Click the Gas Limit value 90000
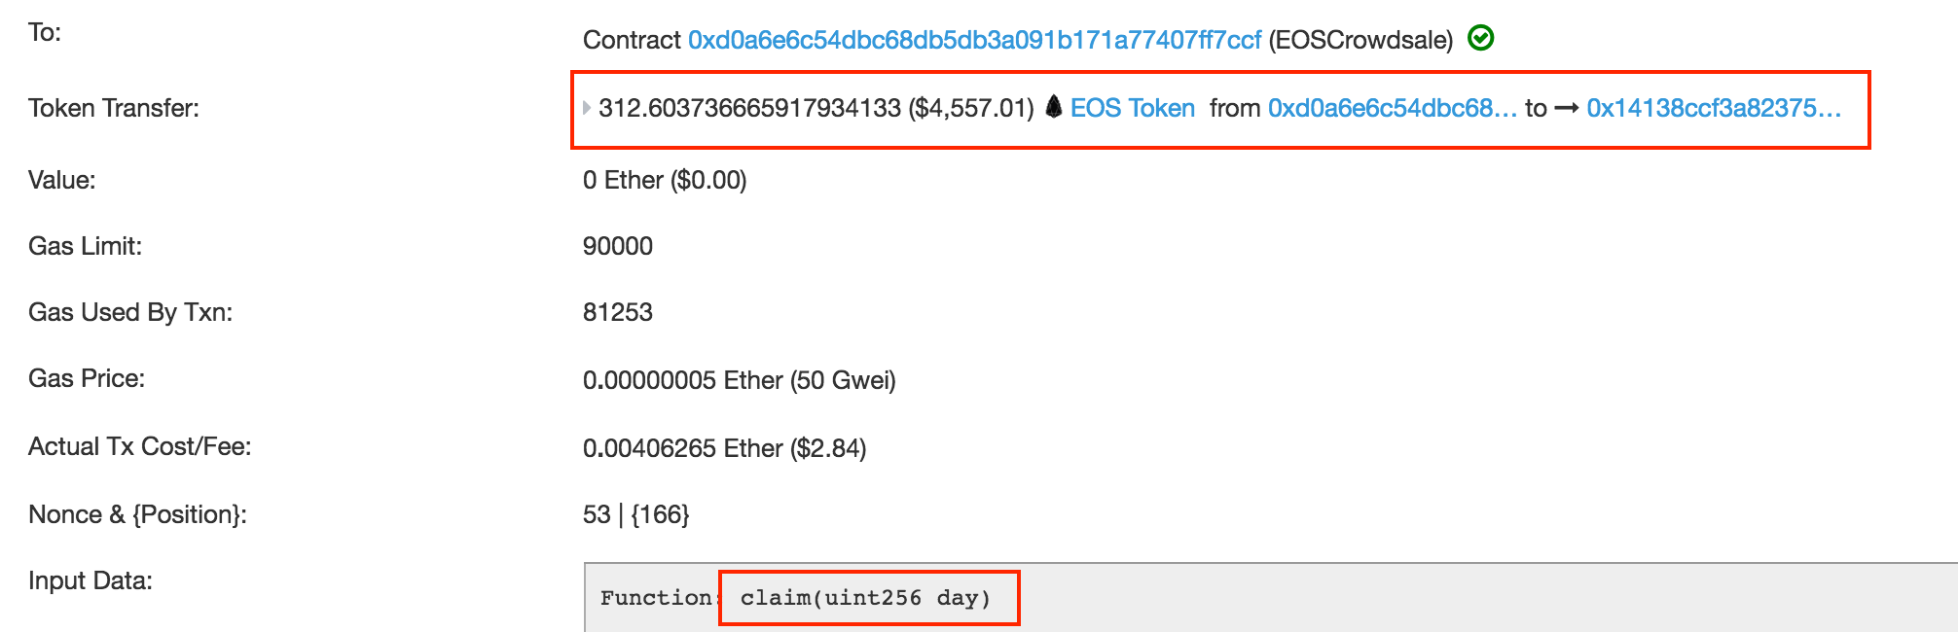 coord(617,246)
